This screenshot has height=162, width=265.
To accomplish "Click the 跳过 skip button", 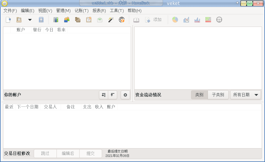I will coord(45,153).
